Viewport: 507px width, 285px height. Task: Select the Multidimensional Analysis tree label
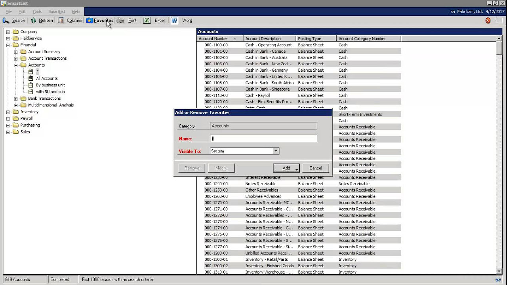coord(51,105)
